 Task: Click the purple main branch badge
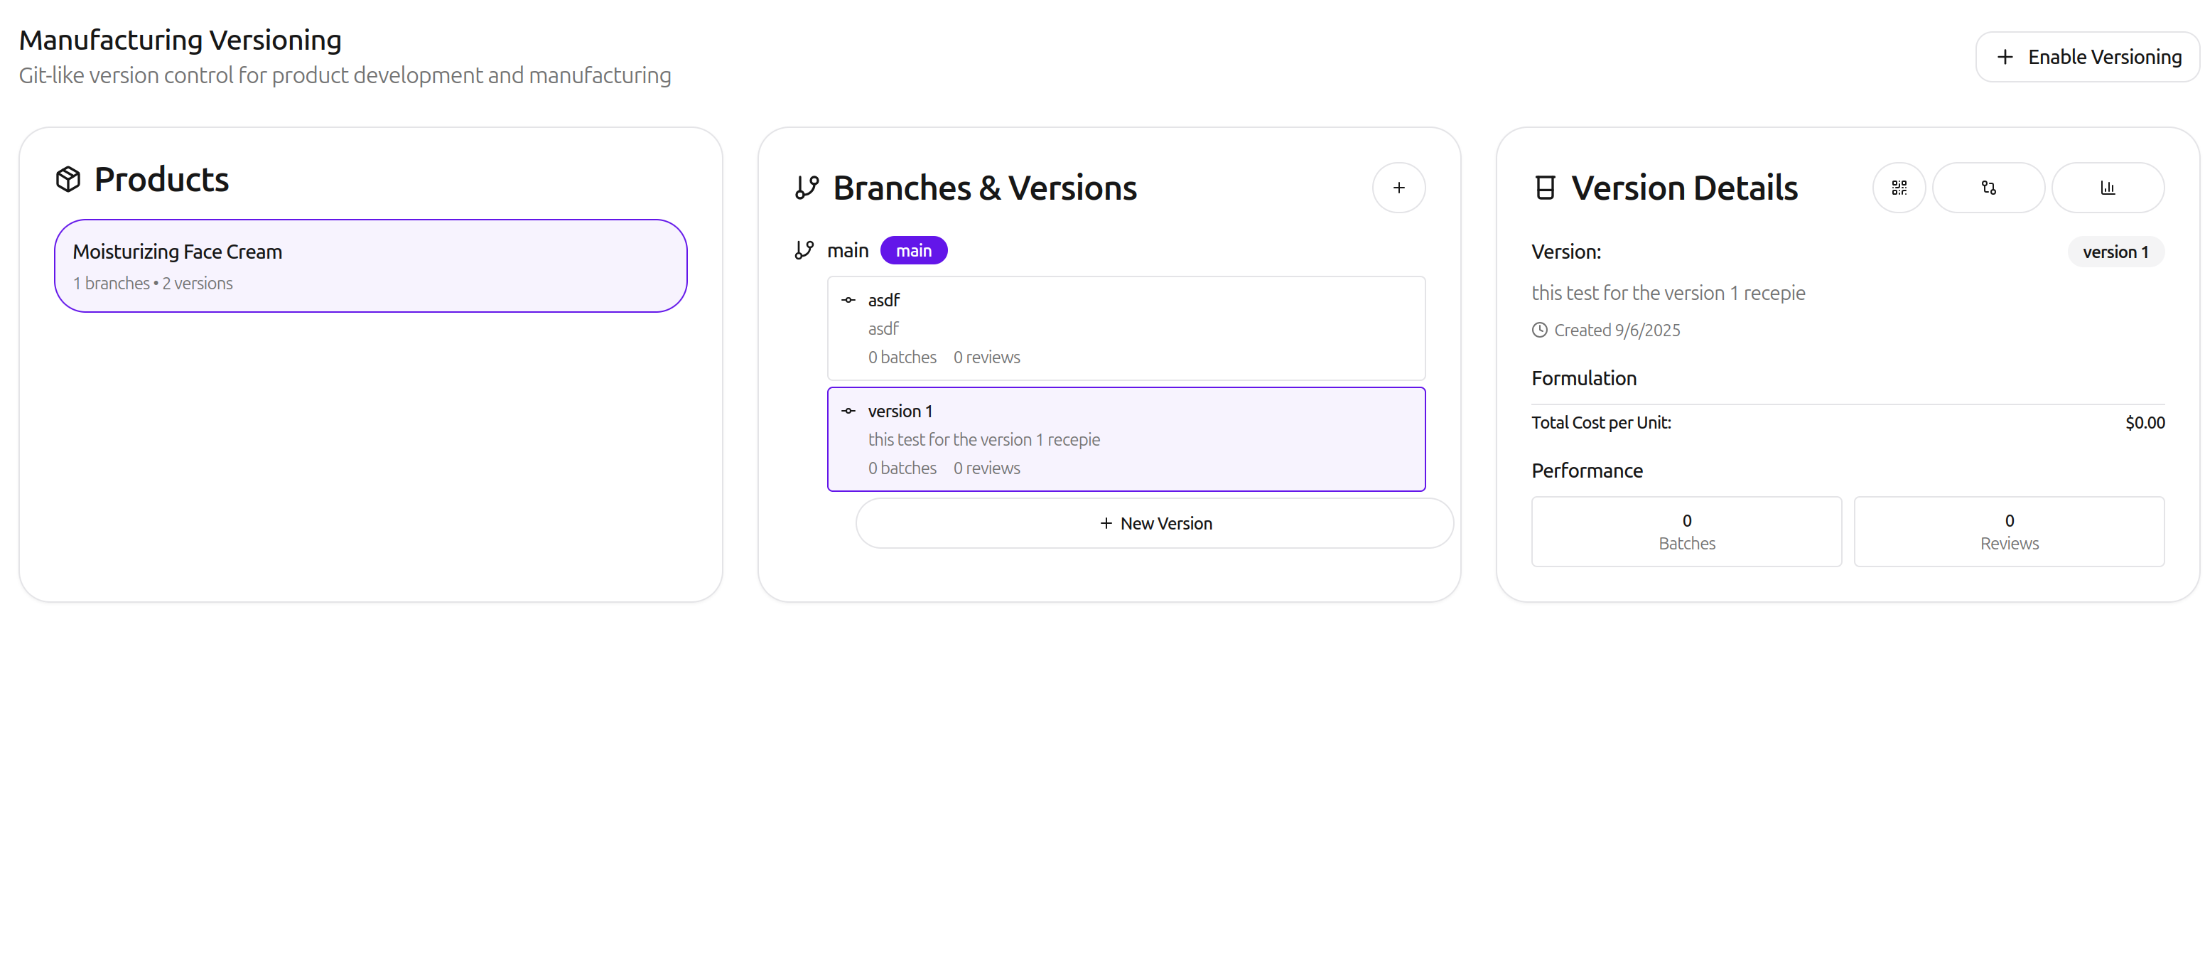(913, 251)
